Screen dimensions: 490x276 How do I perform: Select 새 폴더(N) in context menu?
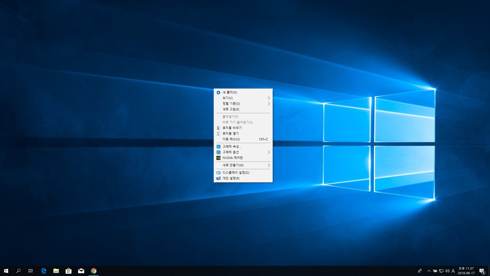tap(243, 92)
